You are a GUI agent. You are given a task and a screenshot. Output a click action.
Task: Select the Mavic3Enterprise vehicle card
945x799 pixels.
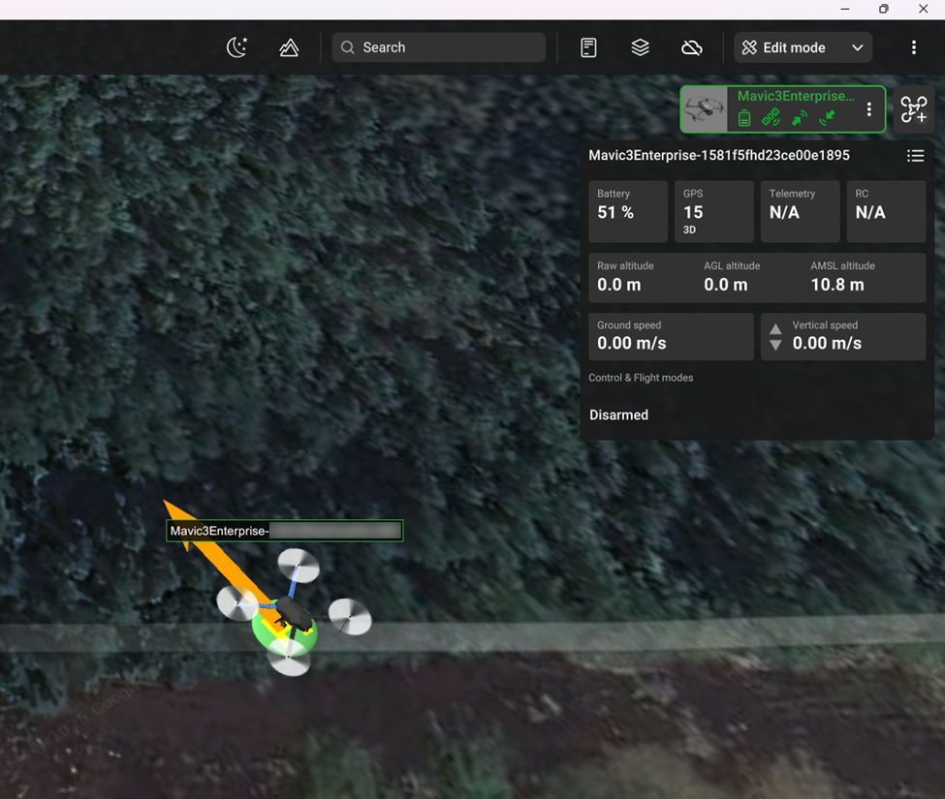(x=783, y=109)
